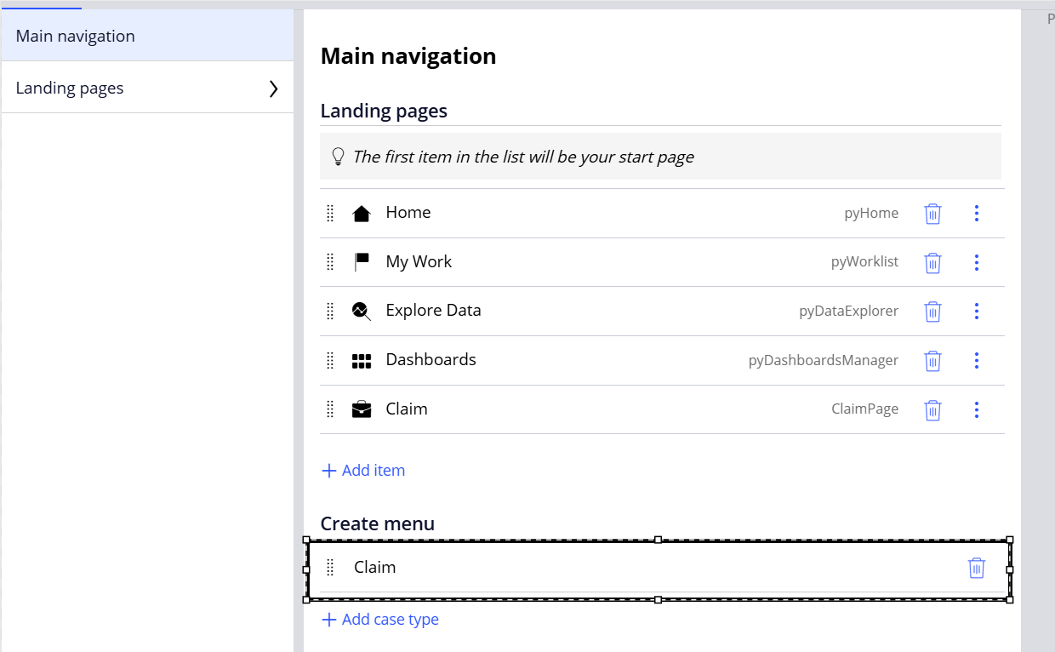Click trash icon for Explore Data
The height and width of the screenshot is (652, 1055).
coord(932,312)
